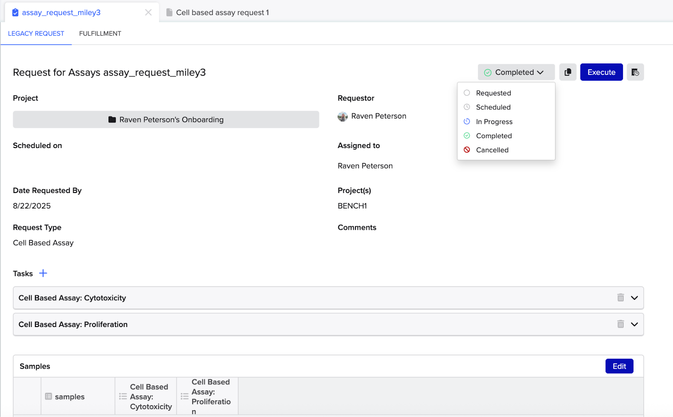Expand the Cell Based Assay: Cytotoxicity task
The width and height of the screenshot is (673, 417).
(x=634, y=298)
